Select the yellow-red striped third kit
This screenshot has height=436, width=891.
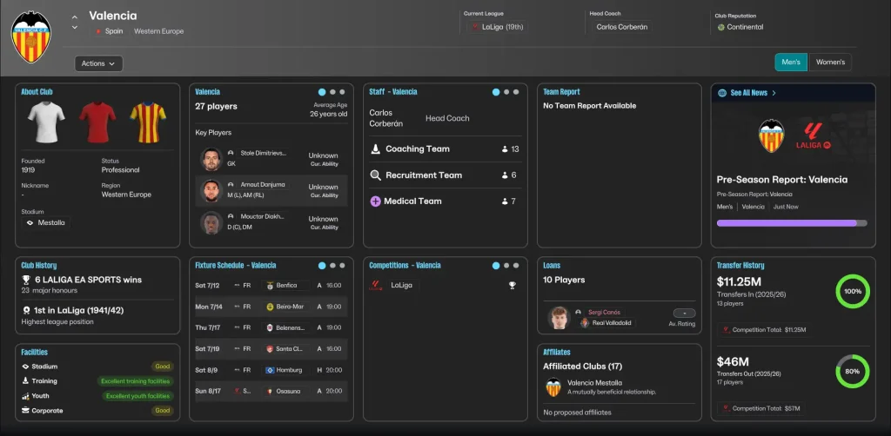[x=148, y=122]
